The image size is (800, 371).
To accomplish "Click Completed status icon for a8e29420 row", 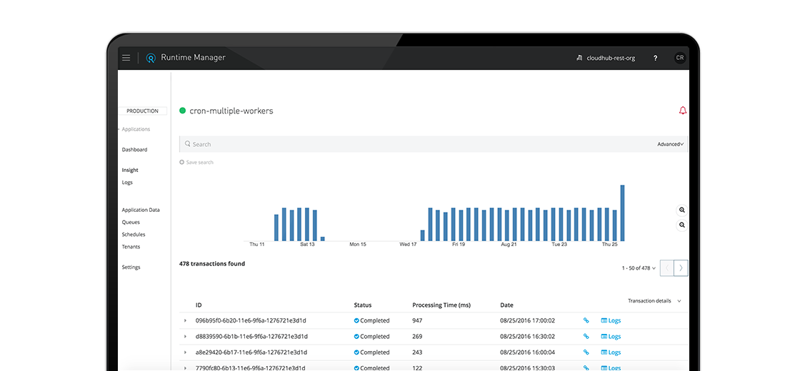I will tap(356, 352).
